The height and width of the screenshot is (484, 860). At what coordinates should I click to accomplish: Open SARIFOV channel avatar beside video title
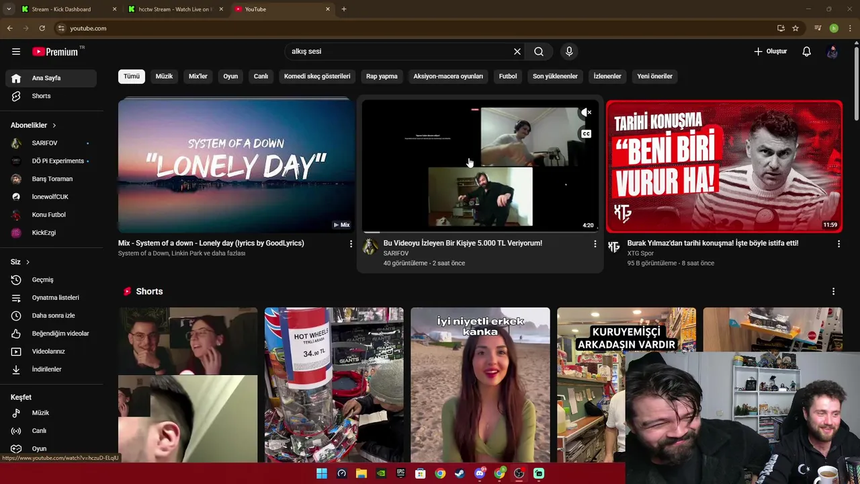[x=370, y=247]
